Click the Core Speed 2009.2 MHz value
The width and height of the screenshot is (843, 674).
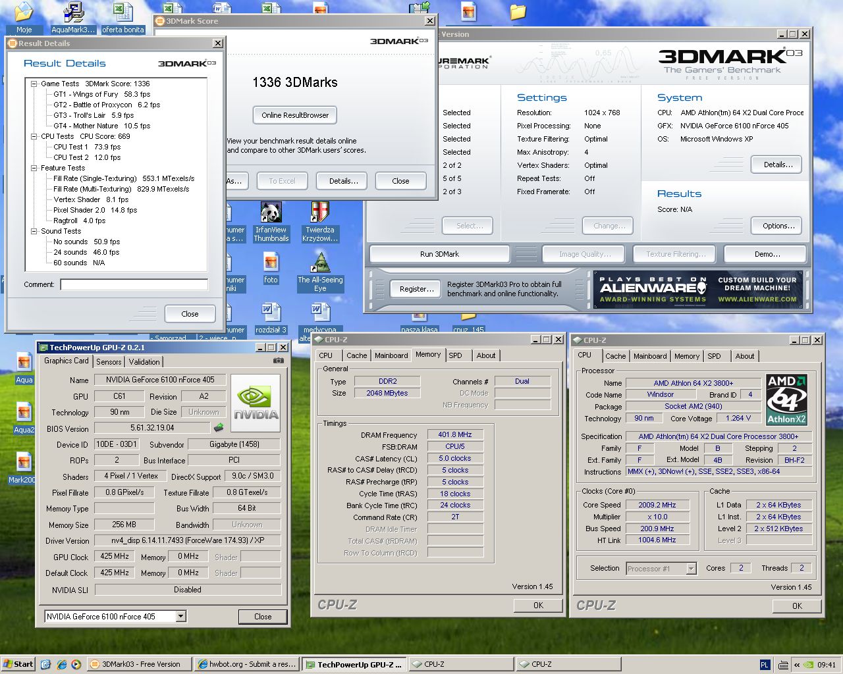[657, 505]
